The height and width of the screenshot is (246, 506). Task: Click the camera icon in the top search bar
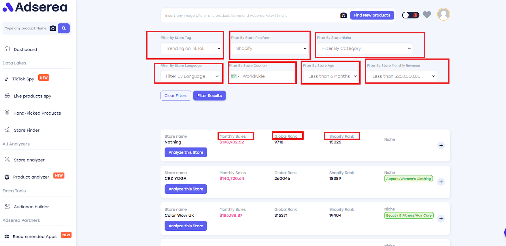pyautogui.click(x=343, y=16)
